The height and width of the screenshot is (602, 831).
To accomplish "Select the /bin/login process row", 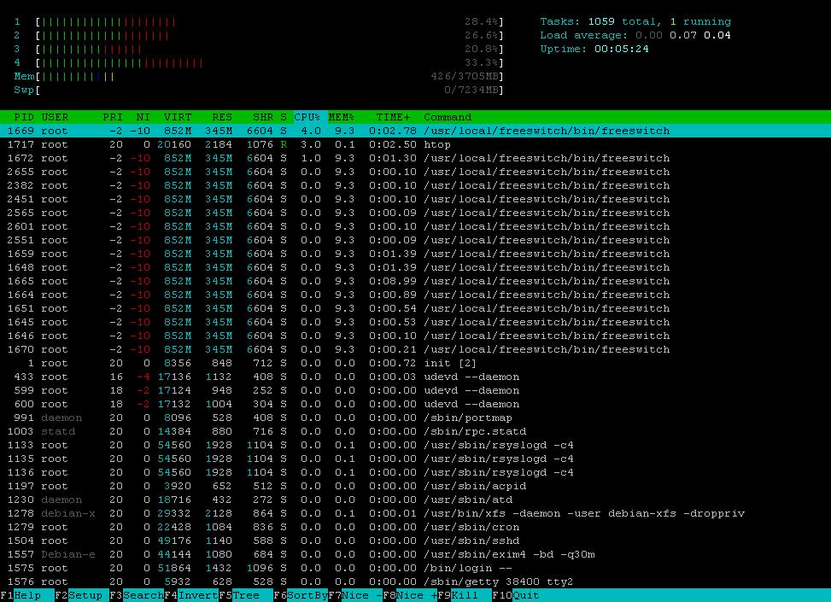I will [x=415, y=569].
